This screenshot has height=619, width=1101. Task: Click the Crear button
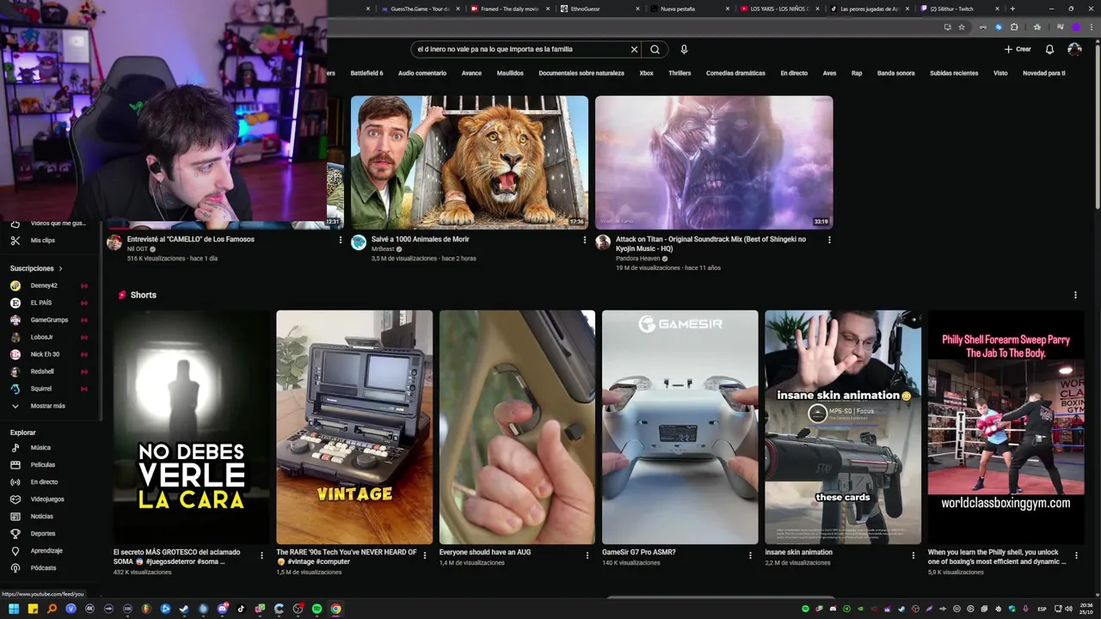pos(1018,49)
